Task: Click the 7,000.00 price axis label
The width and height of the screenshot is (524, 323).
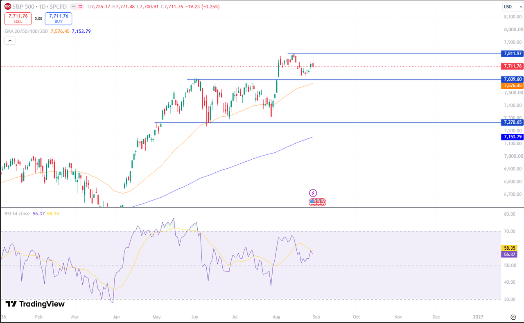Action: (513, 156)
